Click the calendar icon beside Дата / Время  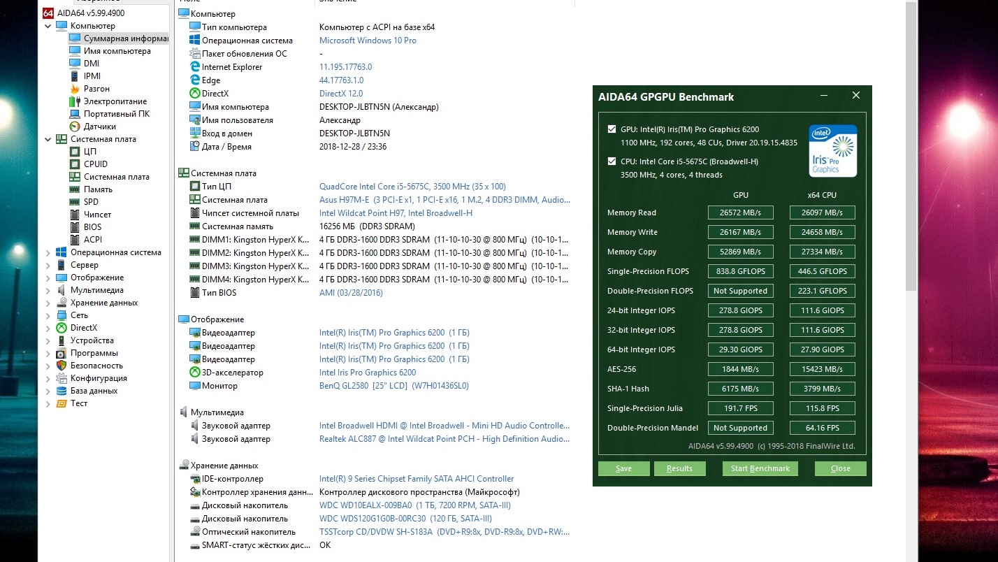[195, 147]
